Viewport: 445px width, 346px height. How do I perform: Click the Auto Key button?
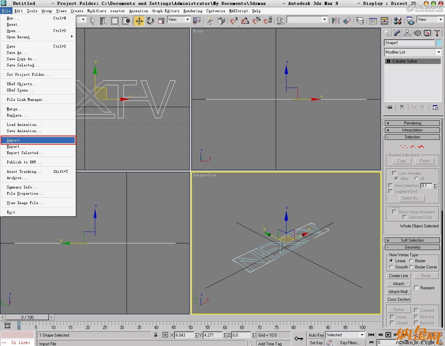(316, 335)
